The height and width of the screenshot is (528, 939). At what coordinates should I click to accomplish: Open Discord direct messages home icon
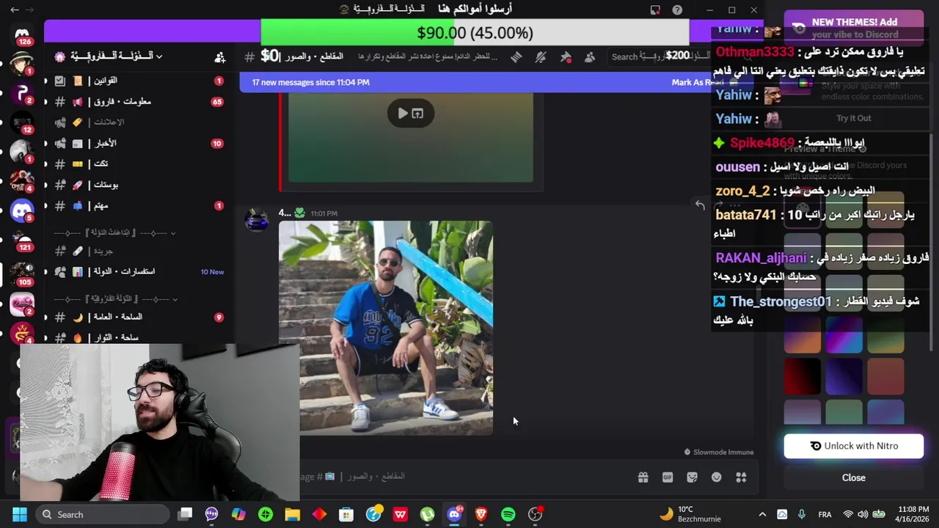pos(22,35)
